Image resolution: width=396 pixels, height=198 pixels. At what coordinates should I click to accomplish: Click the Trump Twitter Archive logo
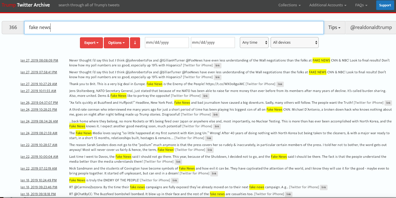pos(26,5)
